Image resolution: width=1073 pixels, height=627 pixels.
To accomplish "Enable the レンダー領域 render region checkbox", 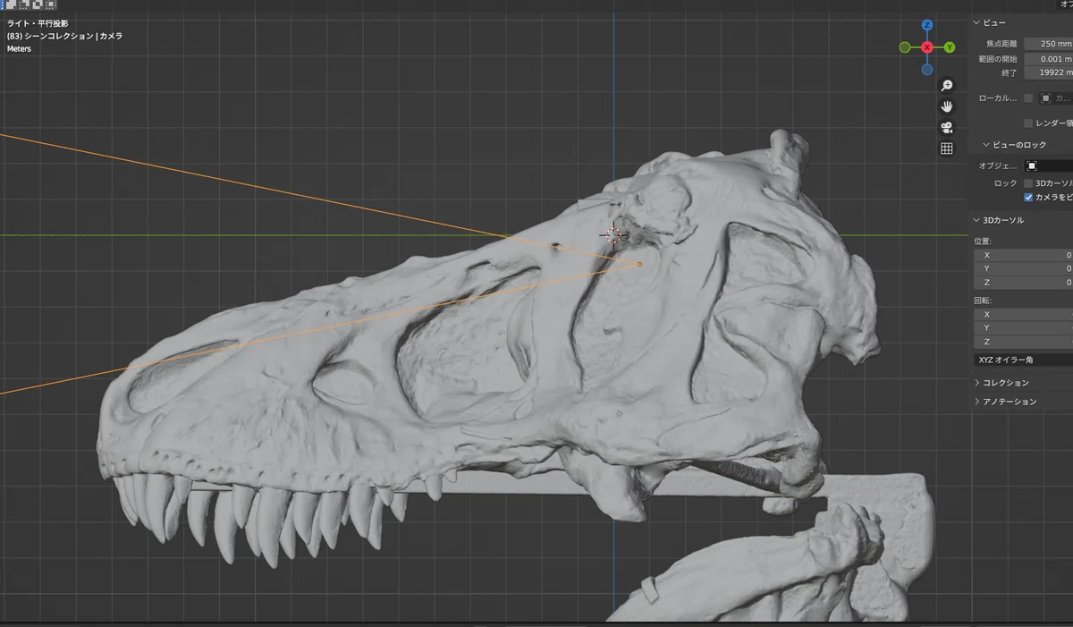I will pyautogui.click(x=1028, y=123).
